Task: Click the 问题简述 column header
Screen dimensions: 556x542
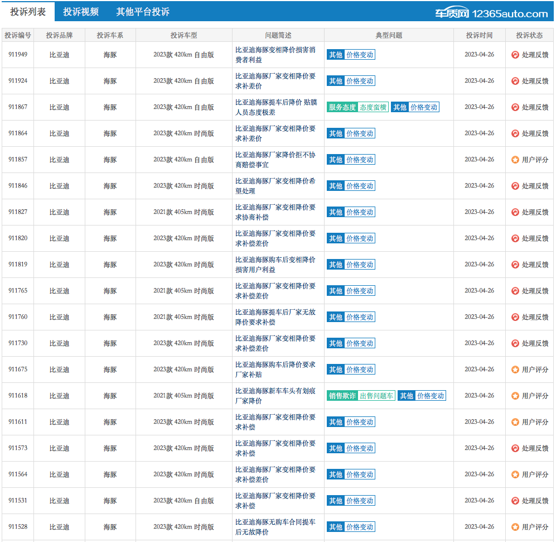Action: click(x=278, y=35)
